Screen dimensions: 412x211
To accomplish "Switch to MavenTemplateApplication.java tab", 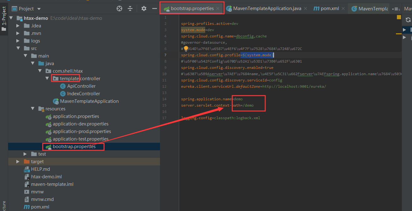I will [267, 9].
